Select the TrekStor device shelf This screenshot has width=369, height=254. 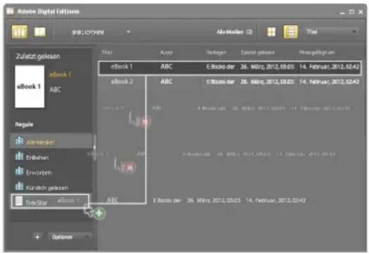[50, 201]
